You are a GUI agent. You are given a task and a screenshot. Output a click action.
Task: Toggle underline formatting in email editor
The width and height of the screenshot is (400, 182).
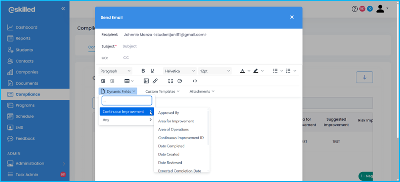153,71
